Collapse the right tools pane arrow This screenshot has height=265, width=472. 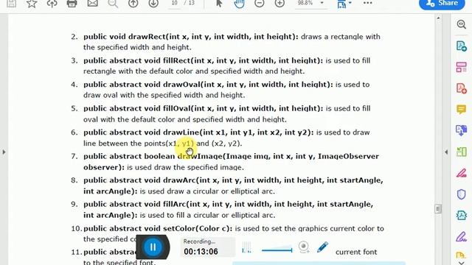click(446, 152)
